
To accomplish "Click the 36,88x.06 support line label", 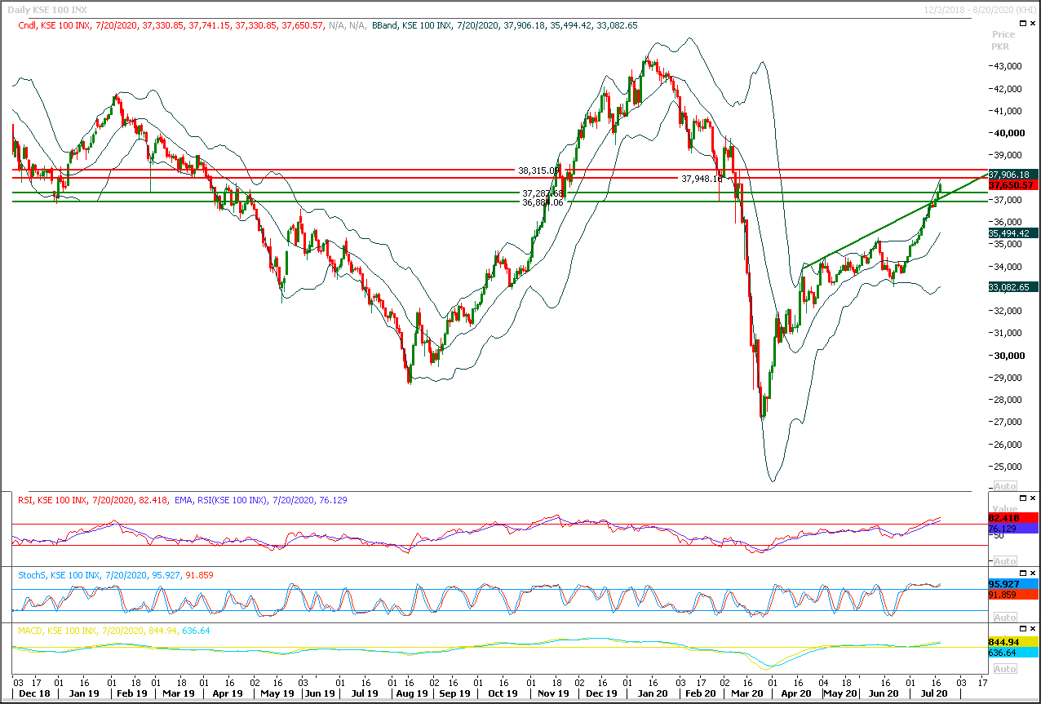I will click(x=543, y=202).
